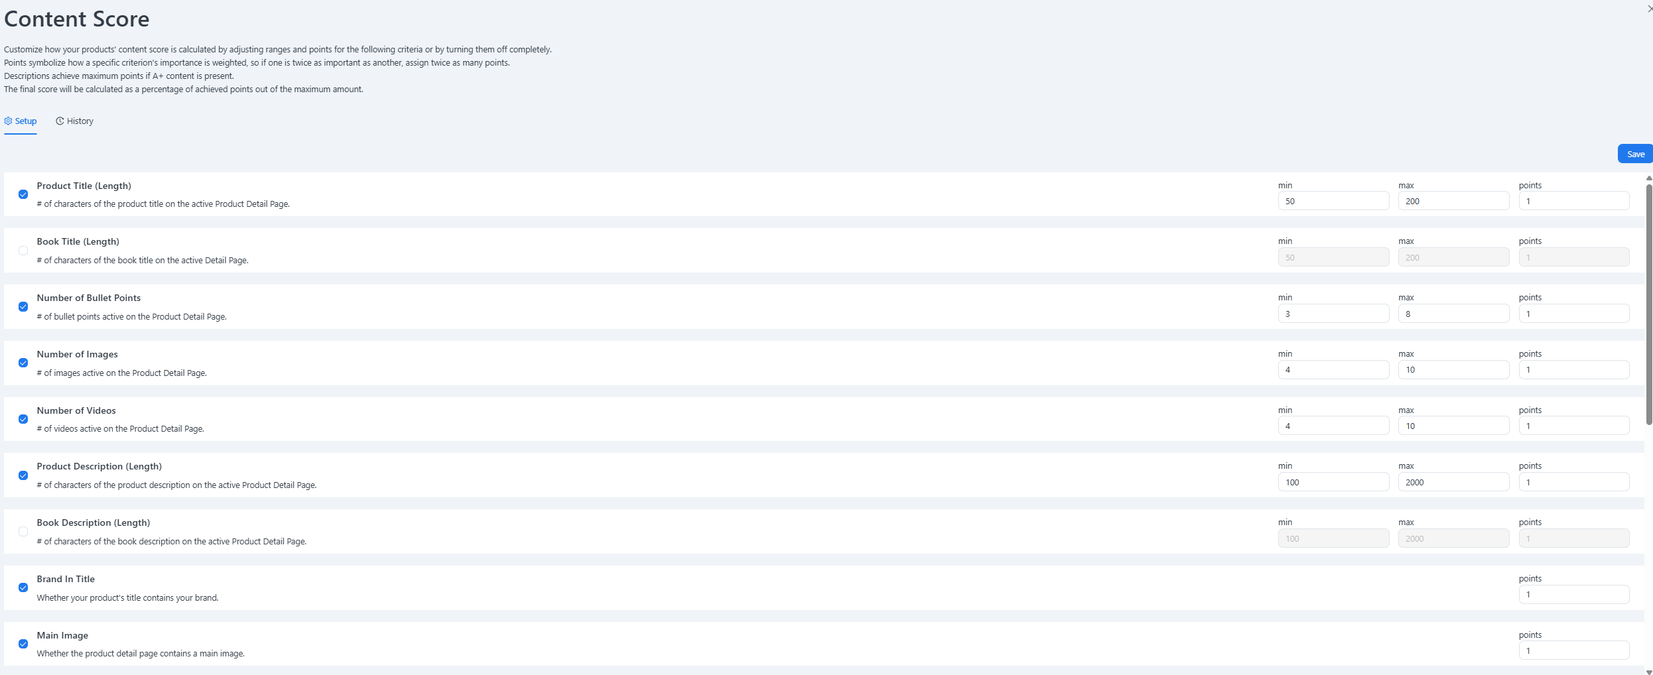Edit Number of Videos max field
The image size is (1653, 675).
click(x=1453, y=426)
